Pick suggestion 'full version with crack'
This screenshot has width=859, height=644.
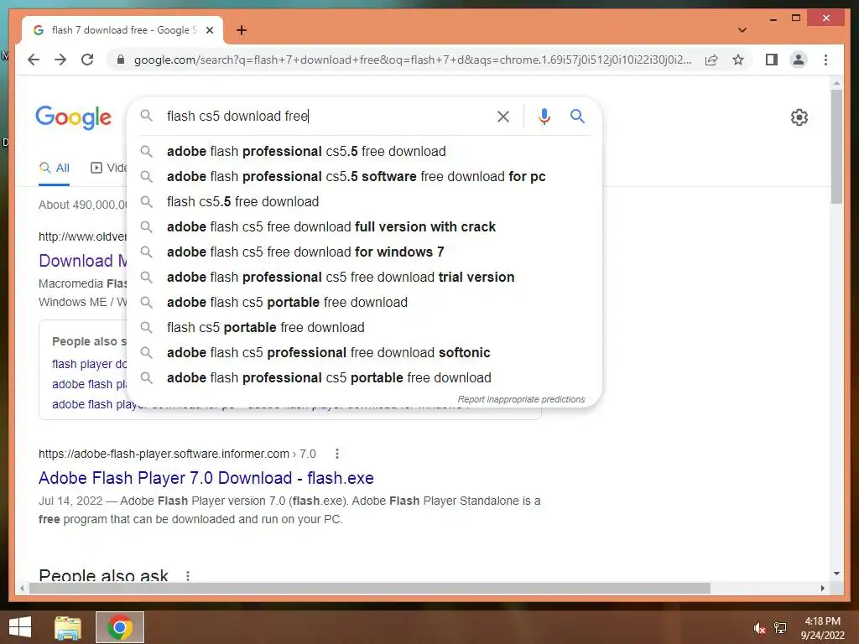click(x=364, y=226)
